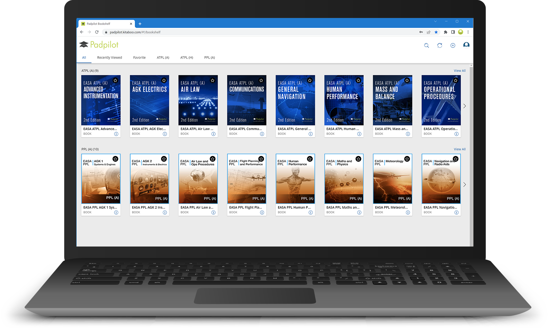Show info for EASA ATPL Advanced Instrumentation
The height and width of the screenshot is (328, 548).
click(x=116, y=134)
